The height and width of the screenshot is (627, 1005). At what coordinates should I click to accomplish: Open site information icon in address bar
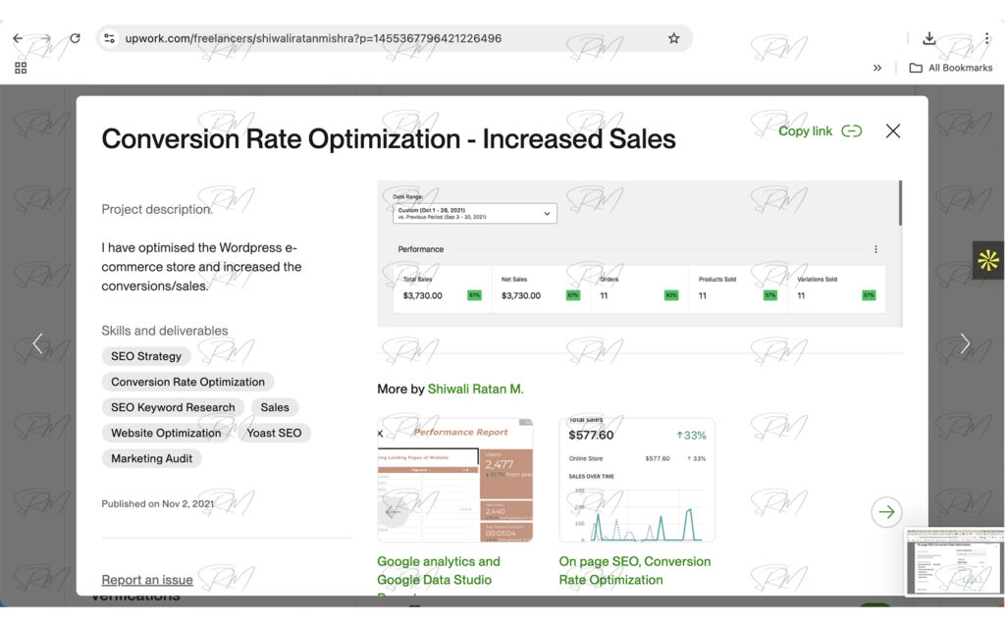click(110, 38)
